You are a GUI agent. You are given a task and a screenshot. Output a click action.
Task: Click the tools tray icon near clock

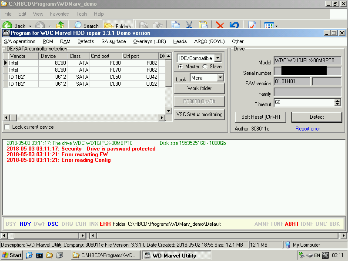(325, 255)
